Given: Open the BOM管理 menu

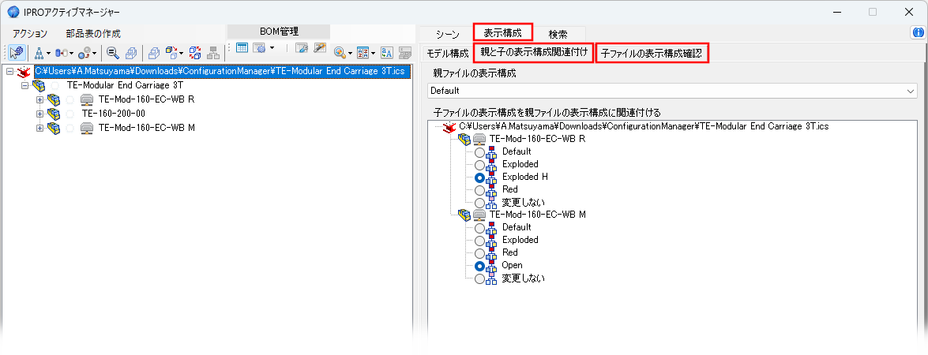Looking at the screenshot, I should [x=279, y=32].
